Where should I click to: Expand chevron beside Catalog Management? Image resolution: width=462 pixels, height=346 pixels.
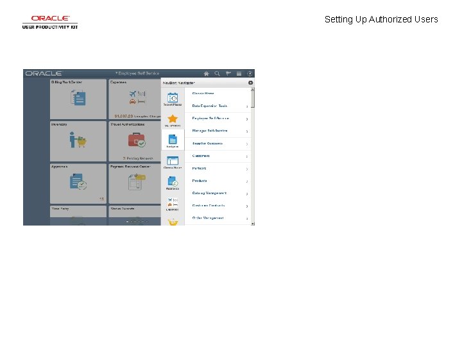[x=247, y=194]
